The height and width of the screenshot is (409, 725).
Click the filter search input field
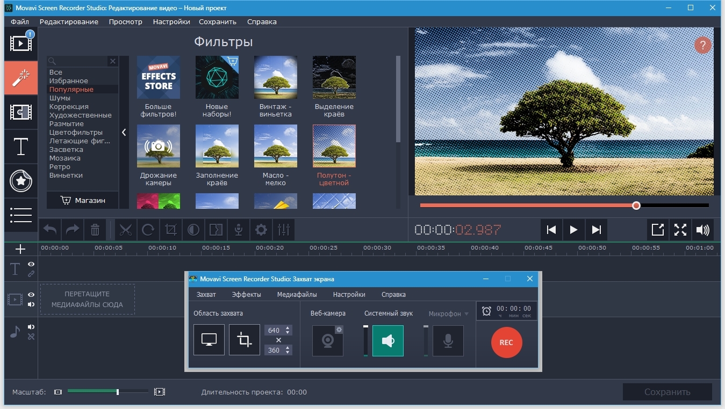(x=78, y=61)
